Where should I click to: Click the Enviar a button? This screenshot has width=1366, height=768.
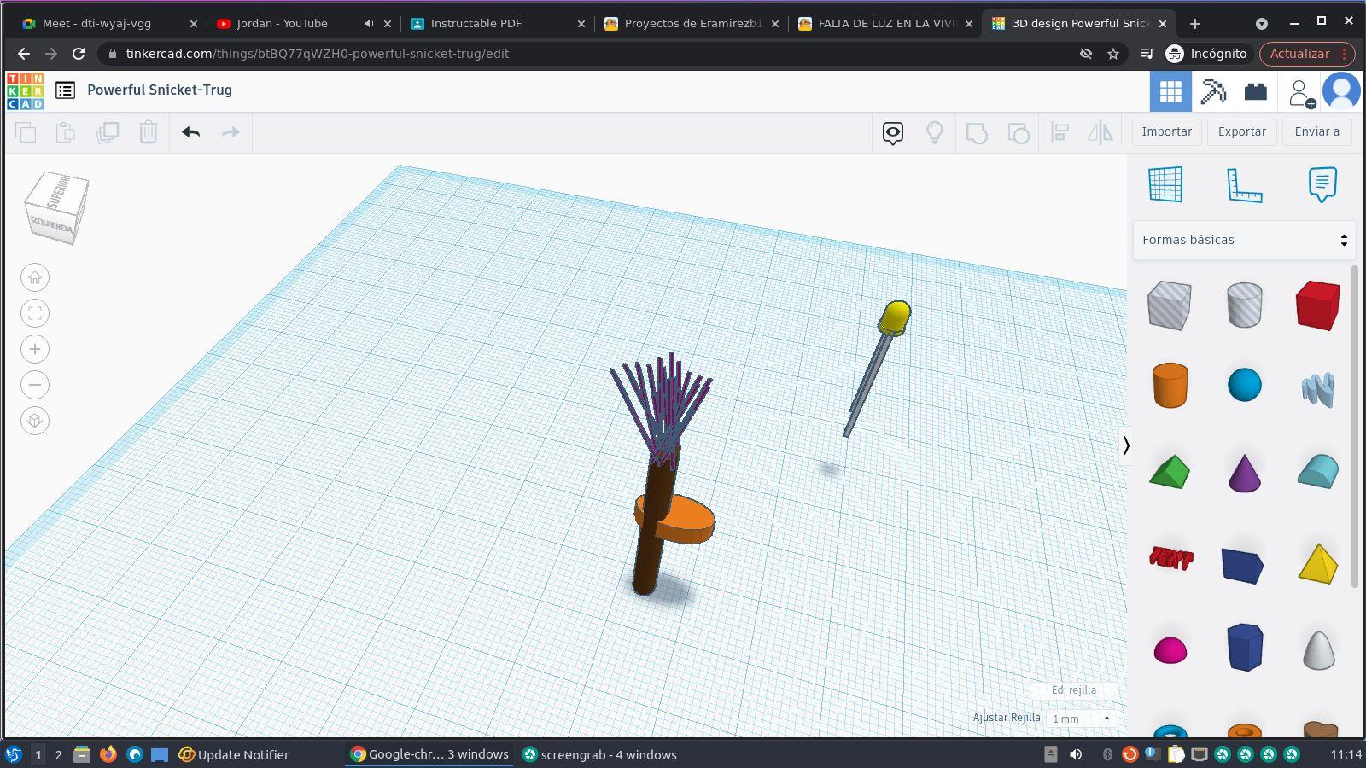tap(1317, 131)
